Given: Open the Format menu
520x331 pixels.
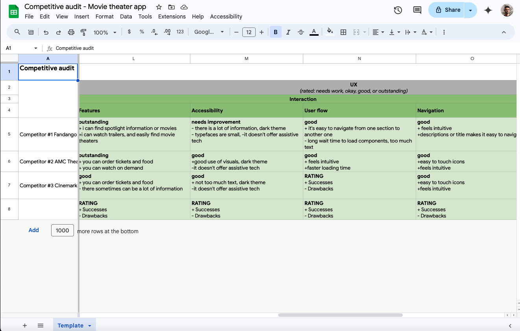Looking at the screenshot, I should (x=105, y=16).
